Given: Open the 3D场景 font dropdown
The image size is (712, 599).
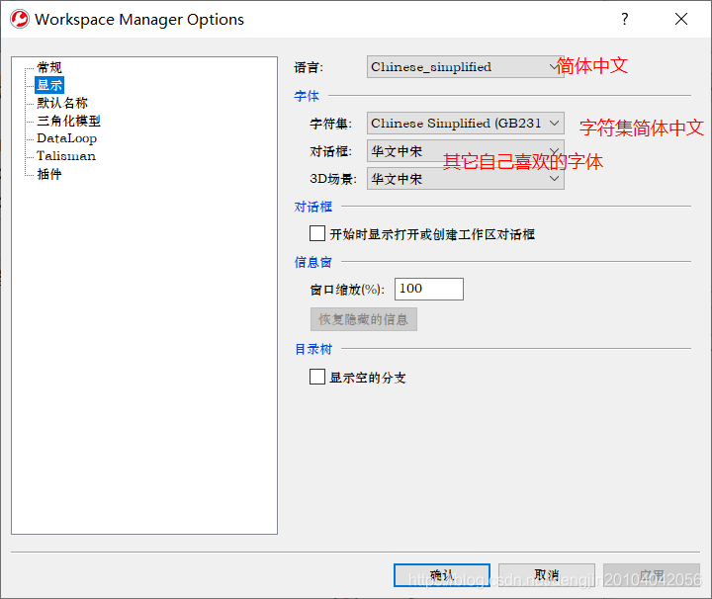Looking at the screenshot, I should (465, 179).
